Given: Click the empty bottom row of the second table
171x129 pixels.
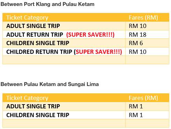Looking at the screenshot, I should pos(86,123).
